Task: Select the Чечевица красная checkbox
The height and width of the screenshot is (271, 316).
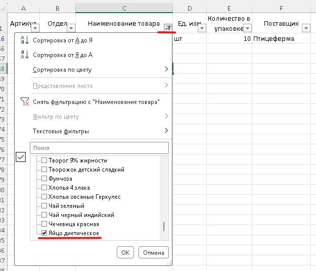Action: [44, 224]
